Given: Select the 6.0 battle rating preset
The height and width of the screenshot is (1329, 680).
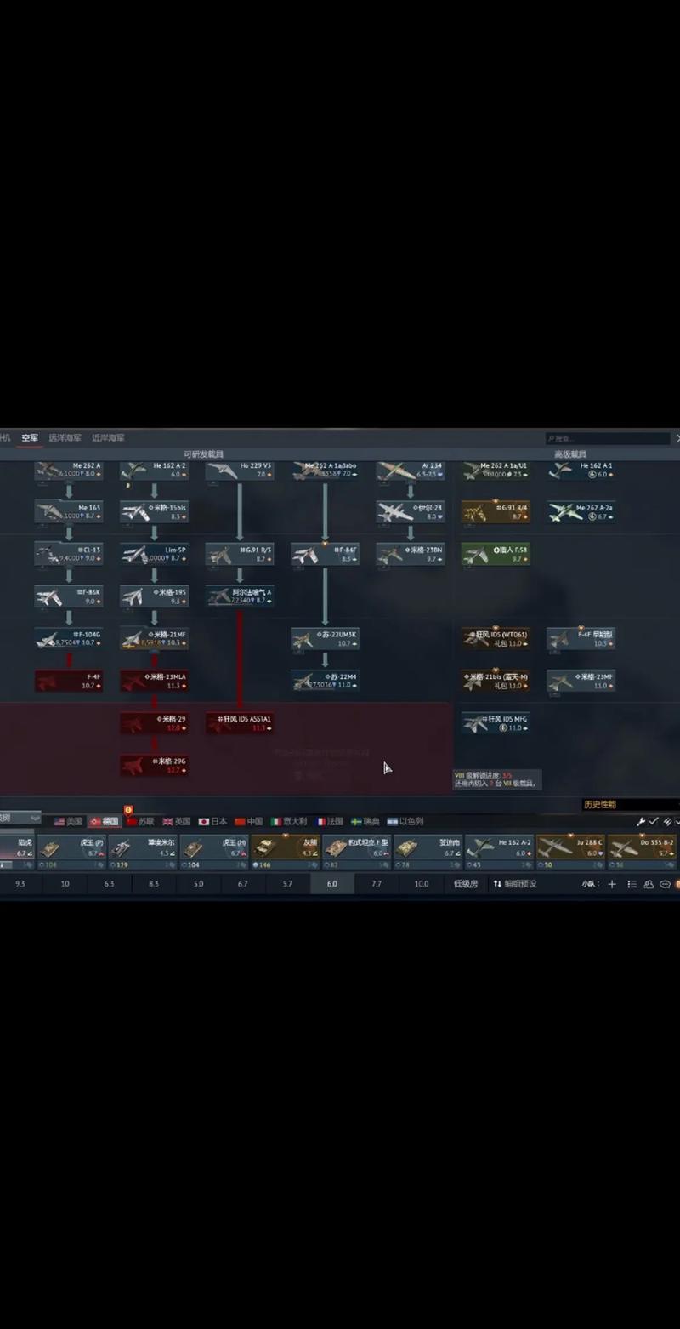Looking at the screenshot, I should click(x=331, y=884).
